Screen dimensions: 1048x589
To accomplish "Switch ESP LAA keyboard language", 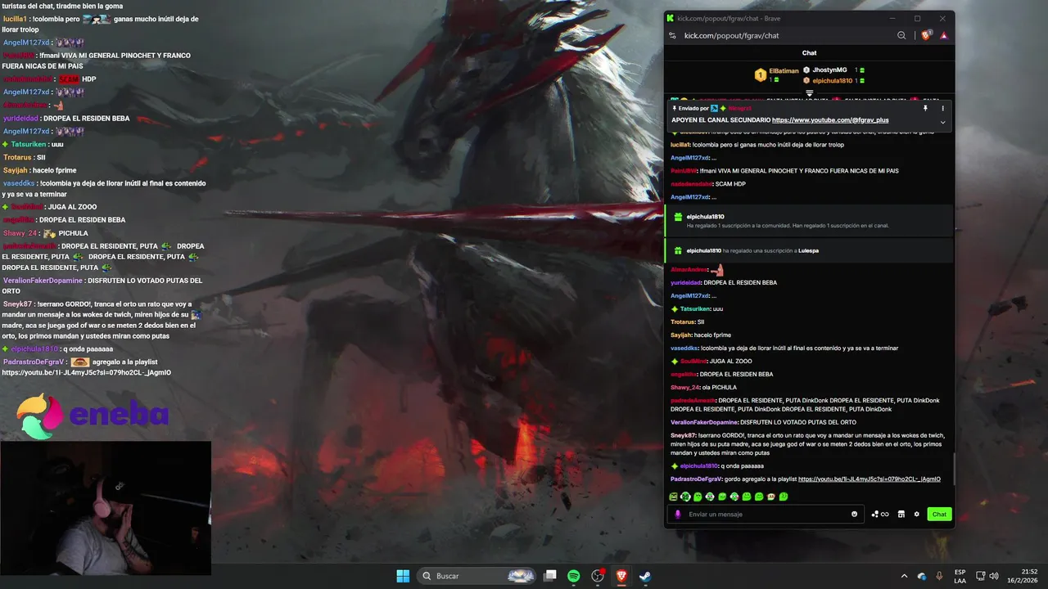I will click(x=960, y=576).
